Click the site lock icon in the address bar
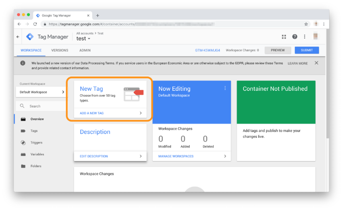 tap(45, 24)
